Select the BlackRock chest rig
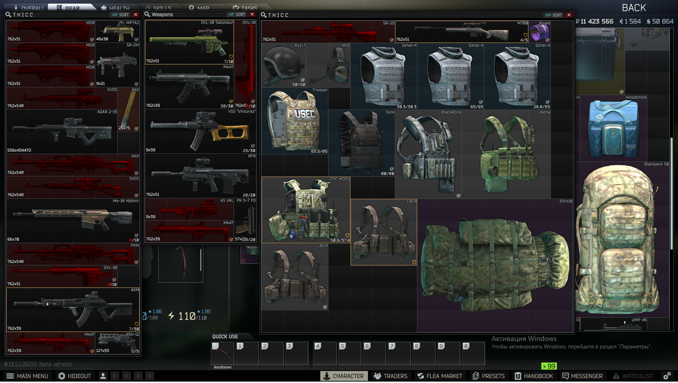 [x=429, y=154]
